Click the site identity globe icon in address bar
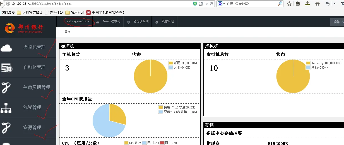The width and height of the screenshot is (344, 145). [x=8, y=4]
